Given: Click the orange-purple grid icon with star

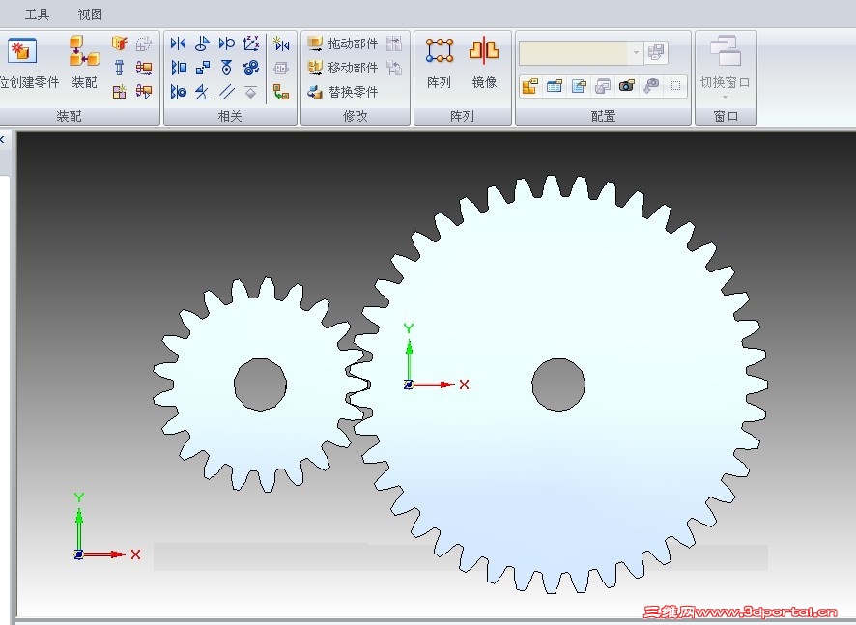Looking at the screenshot, I should coord(120,91).
